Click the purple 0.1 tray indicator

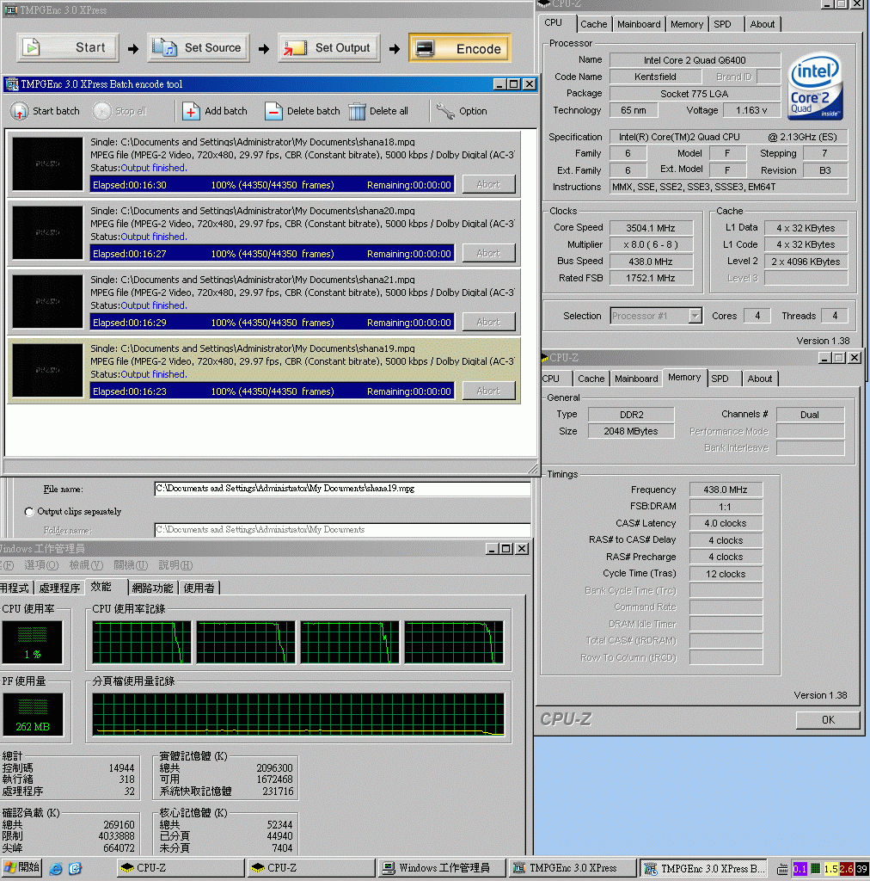click(800, 869)
